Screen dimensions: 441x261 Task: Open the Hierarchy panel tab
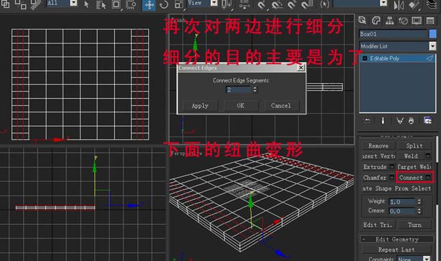pos(390,20)
